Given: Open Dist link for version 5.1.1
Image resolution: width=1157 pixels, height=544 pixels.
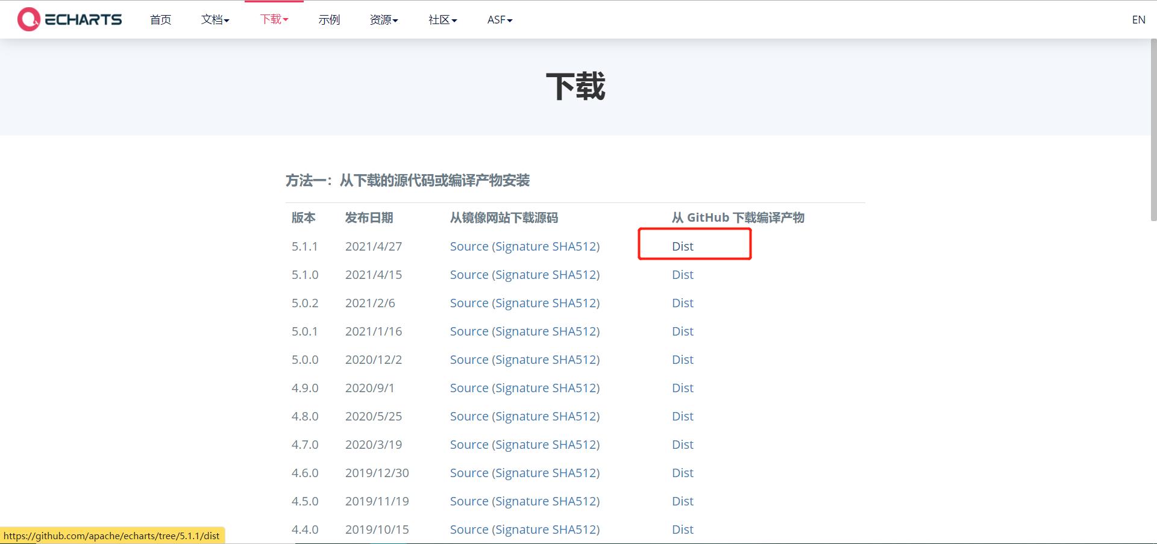Looking at the screenshot, I should tap(683, 246).
